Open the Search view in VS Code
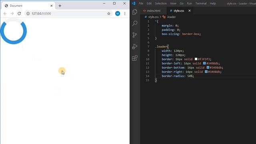The width and height of the screenshot is (256, 144). point(134,23)
